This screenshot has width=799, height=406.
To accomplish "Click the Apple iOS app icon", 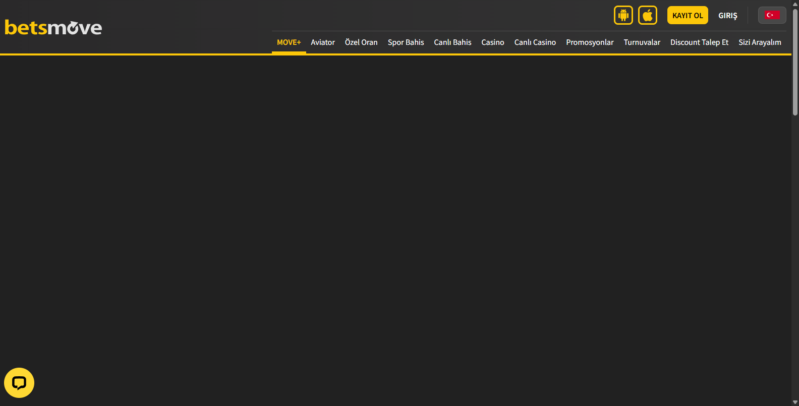I will click(648, 15).
